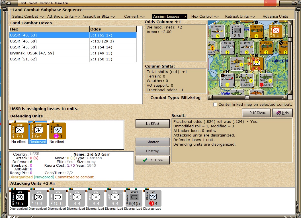
Task: Click odds cell 2:1 (50:13)
Action: (113, 59)
